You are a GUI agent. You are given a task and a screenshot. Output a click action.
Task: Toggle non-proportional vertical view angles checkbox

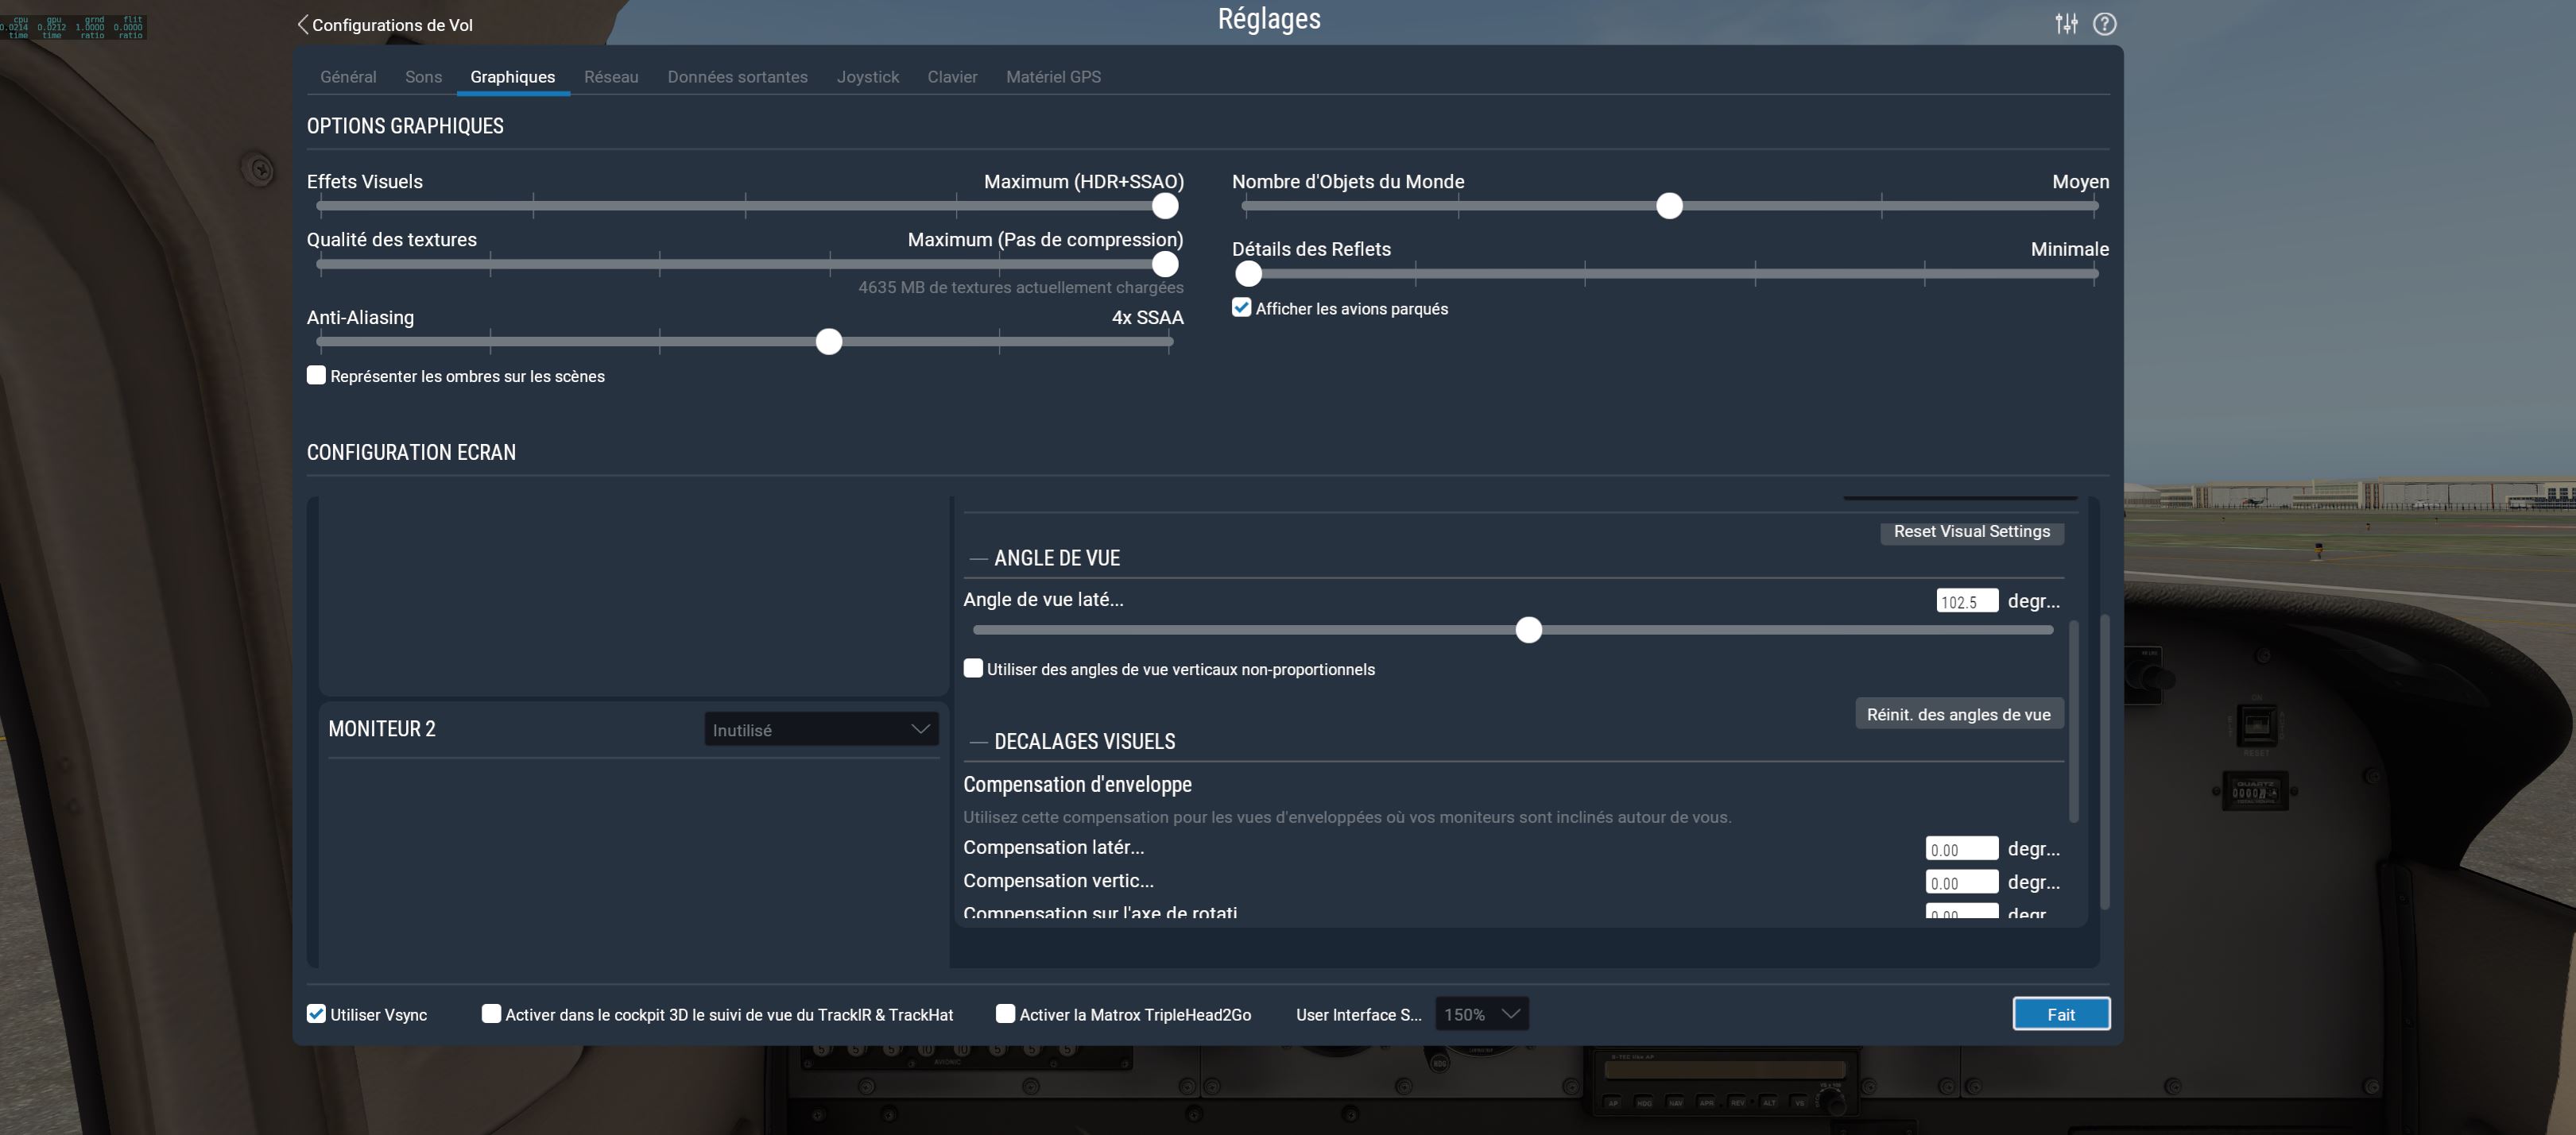point(973,669)
